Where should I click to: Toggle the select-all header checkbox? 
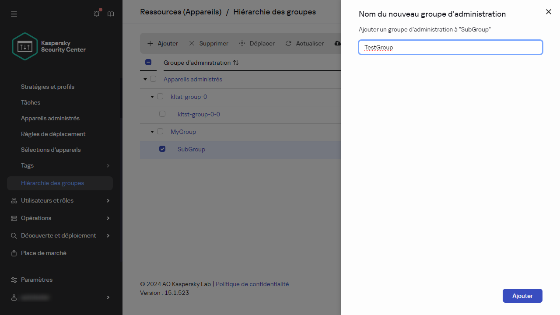148,62
